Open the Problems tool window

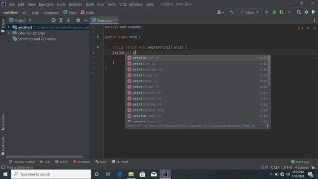(81, 162)
